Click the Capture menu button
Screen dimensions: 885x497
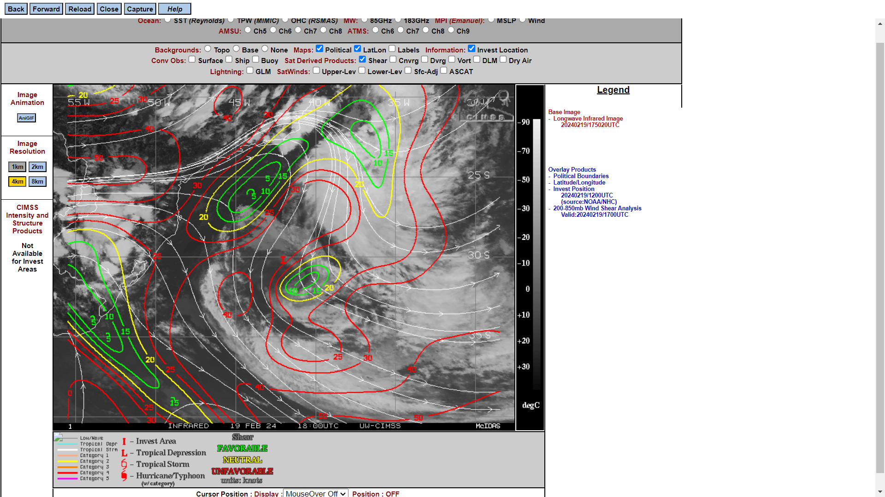pyautogui.click(x=140, y=9)
